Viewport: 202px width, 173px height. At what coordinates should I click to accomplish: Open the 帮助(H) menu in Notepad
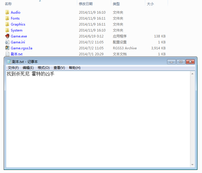(x=75, y=67)
